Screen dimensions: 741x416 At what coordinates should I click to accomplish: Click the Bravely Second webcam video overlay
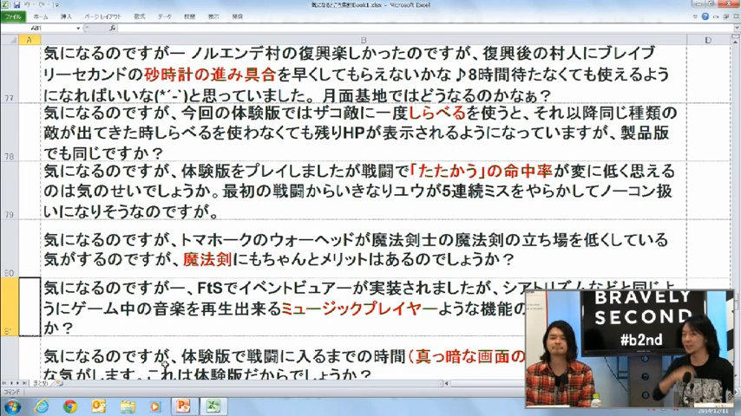tap(629, 348)
